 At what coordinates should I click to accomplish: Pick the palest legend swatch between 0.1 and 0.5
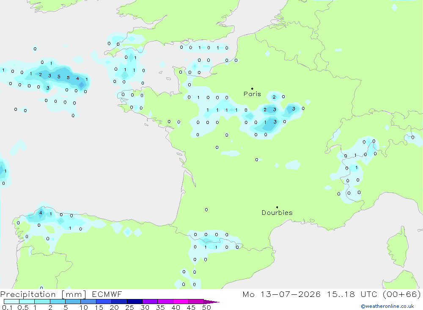tap(11, 302)
